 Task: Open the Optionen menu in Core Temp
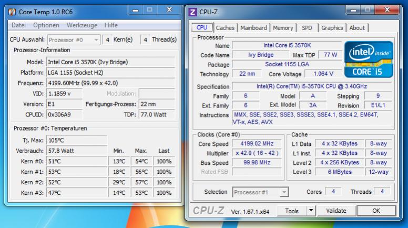(x=46, y=25)
